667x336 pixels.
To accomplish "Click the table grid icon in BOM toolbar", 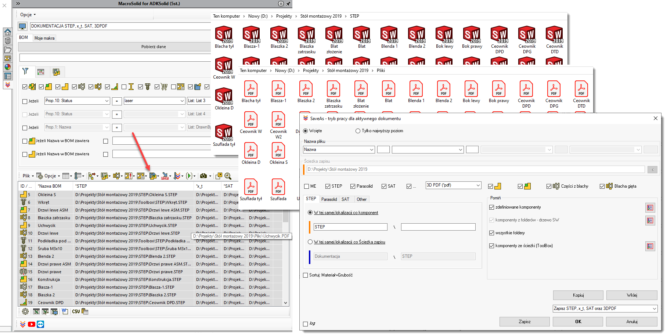I will (x=66, y=176).
